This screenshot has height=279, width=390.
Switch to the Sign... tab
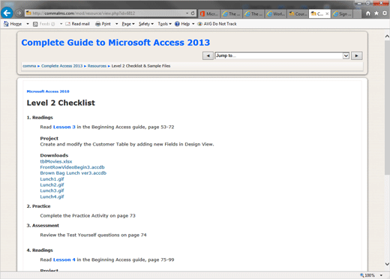pos(342,13)
